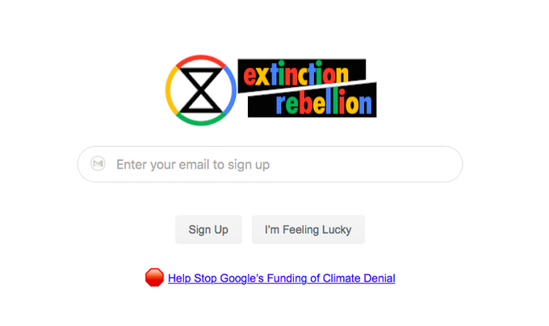Click the last letter 'n' of 'rebellion'

click(366, 104)
